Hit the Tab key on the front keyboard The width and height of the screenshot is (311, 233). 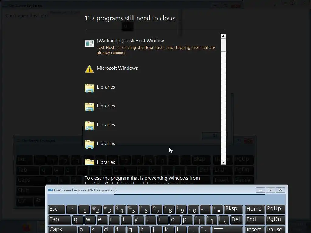click(60, 220)
